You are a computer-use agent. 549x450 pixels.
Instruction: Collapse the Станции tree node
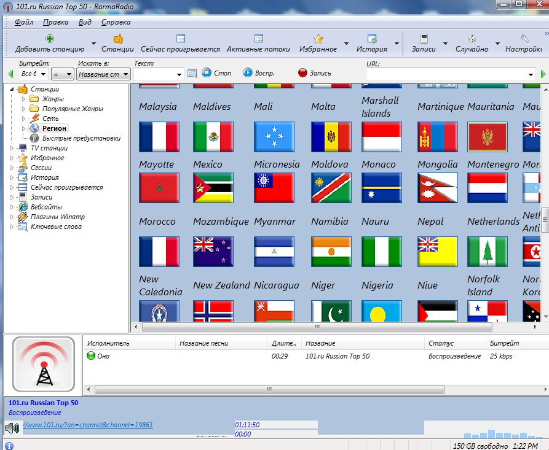pyautogui.click(x=12, y=89)
